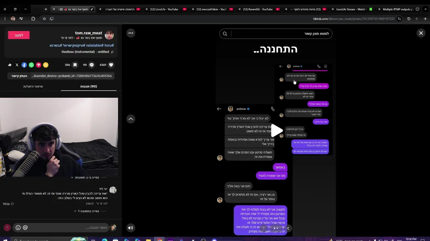Image resolution: width=430 pixels, height=241 pixels.
Task: Expand the view 3 replies chevron
Action: (72, 177)
